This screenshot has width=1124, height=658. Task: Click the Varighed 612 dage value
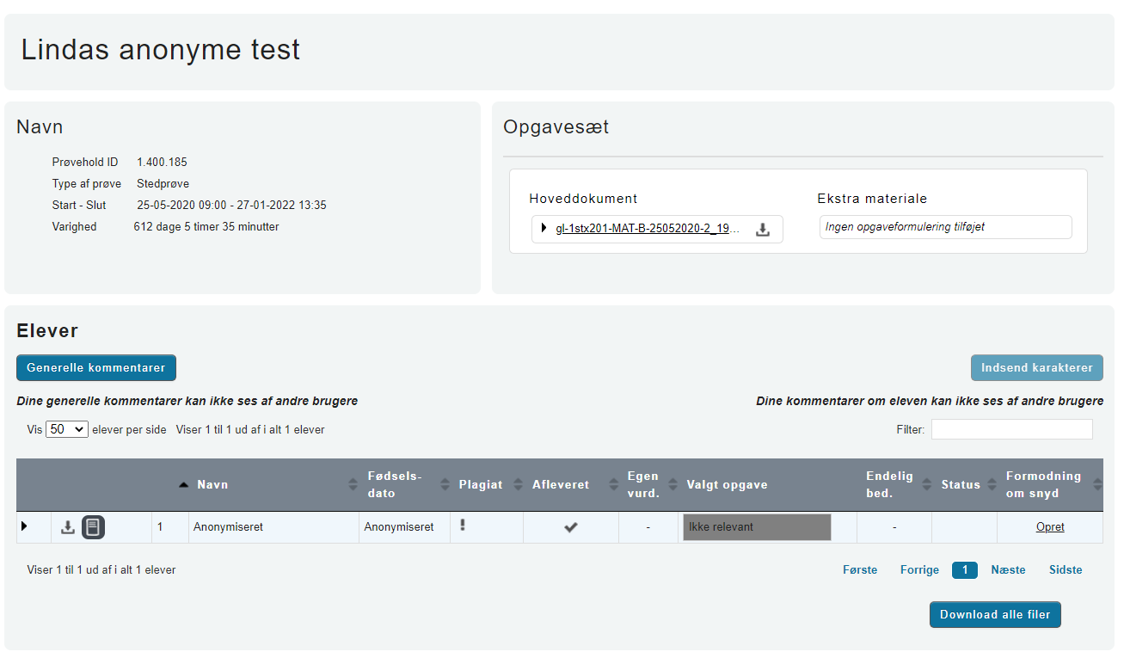click(x=206, y=226)
